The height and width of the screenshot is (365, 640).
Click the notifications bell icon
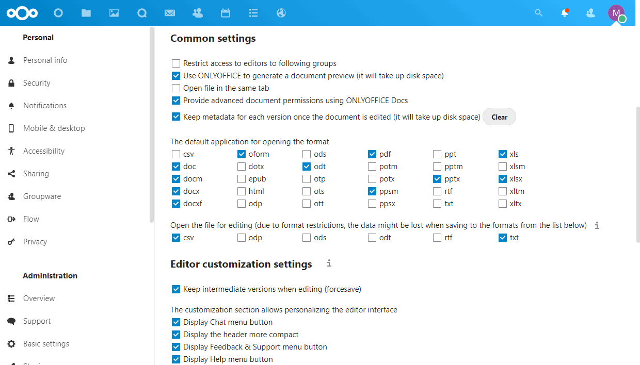[565, 13]
